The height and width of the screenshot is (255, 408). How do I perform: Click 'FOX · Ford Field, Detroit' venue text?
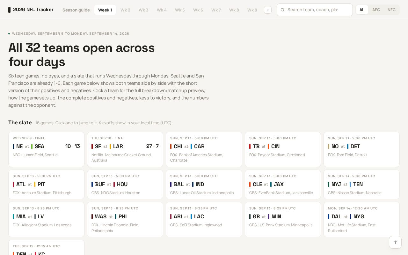click(347, 155)
